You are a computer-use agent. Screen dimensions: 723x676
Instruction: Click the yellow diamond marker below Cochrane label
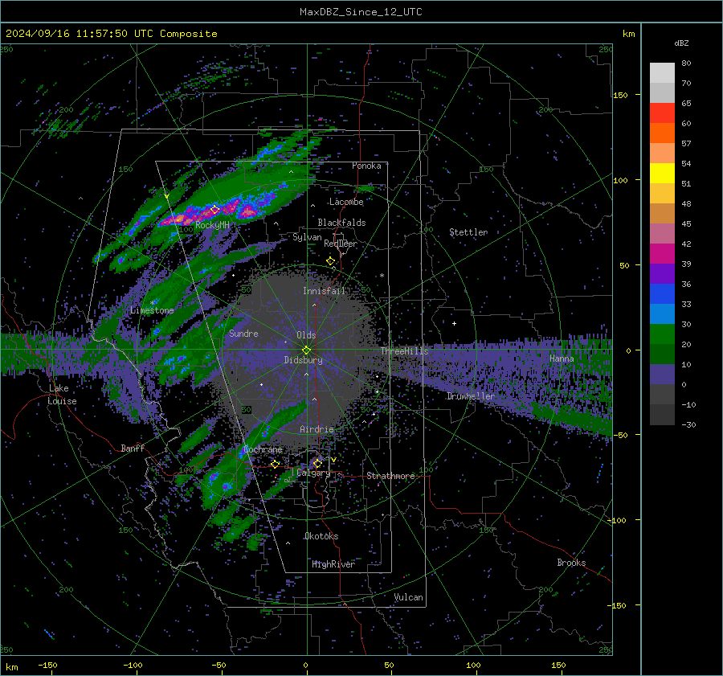[x=276, y=464]
